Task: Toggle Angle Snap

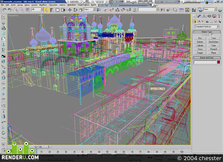Action: point(117,10)
